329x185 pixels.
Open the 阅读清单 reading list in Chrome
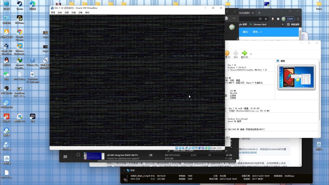293,24
